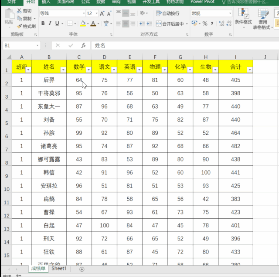Click the formula bar Cancel X button

click(58, 46)
